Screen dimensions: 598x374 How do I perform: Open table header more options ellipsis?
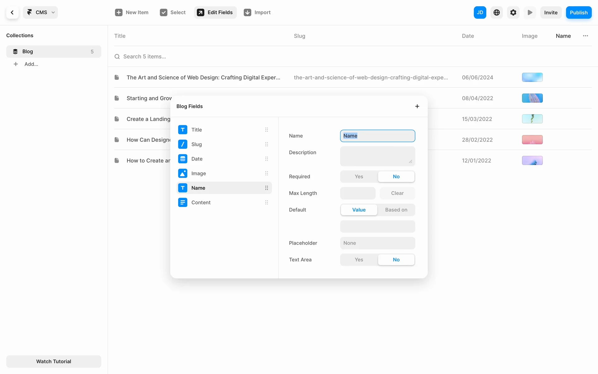[x=585, y=36]
